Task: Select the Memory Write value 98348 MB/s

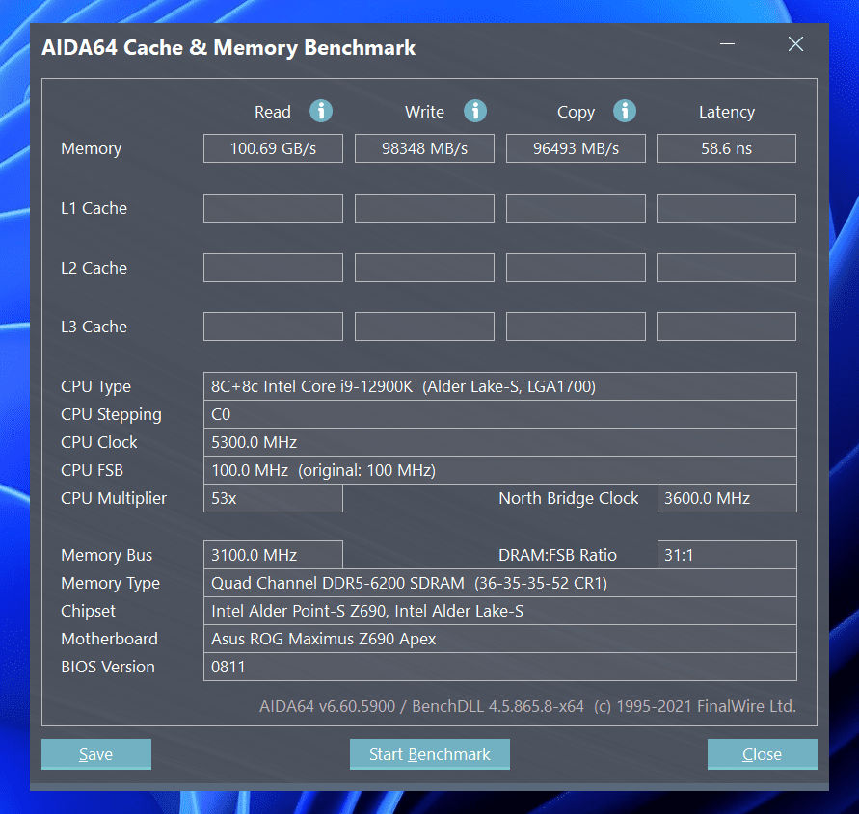Action: pos(424,148)
